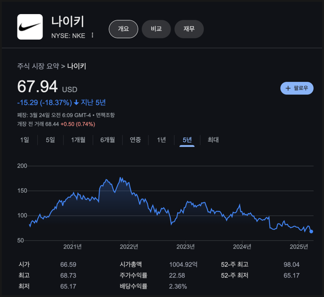Image resolution: width=324 pixels, height=297 pixels.
Task: Click the 최고 value 68.73
Action: (x=68, y=276)
